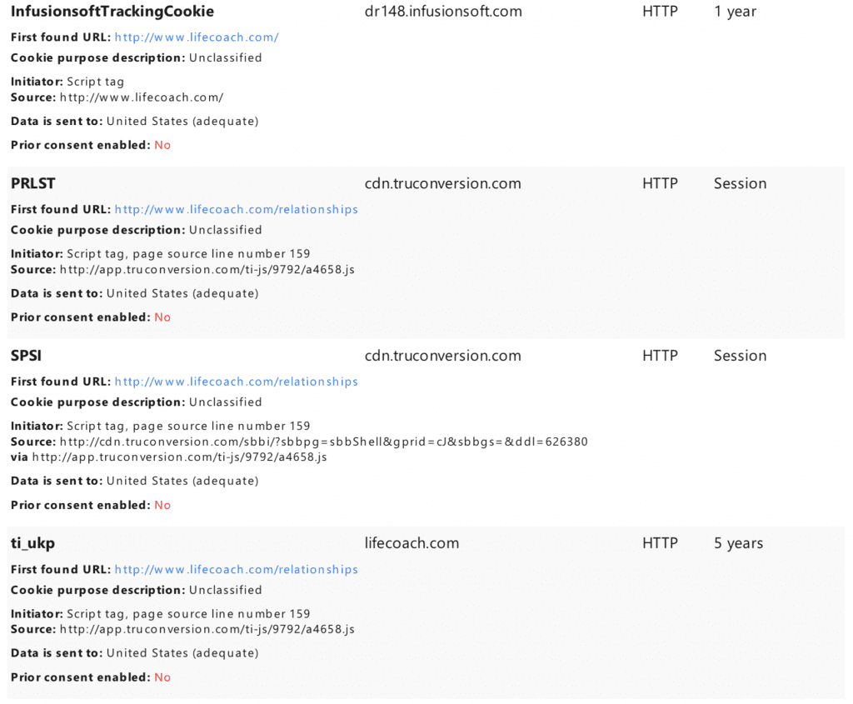Click the PRLST source script URL
The width and height of the screenshot is (853, 704).
click(207, 270)
